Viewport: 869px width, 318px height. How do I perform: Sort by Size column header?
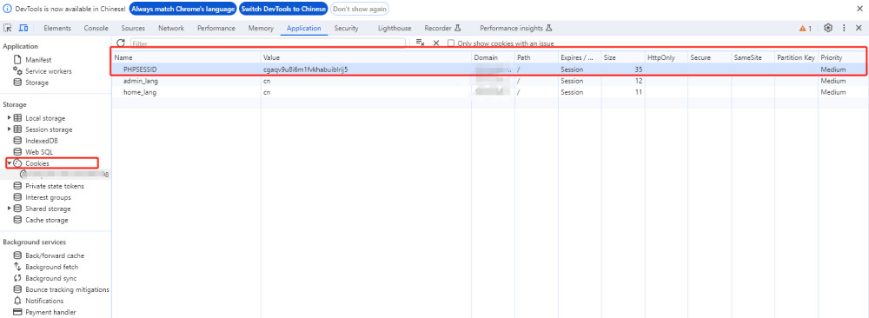623,57
